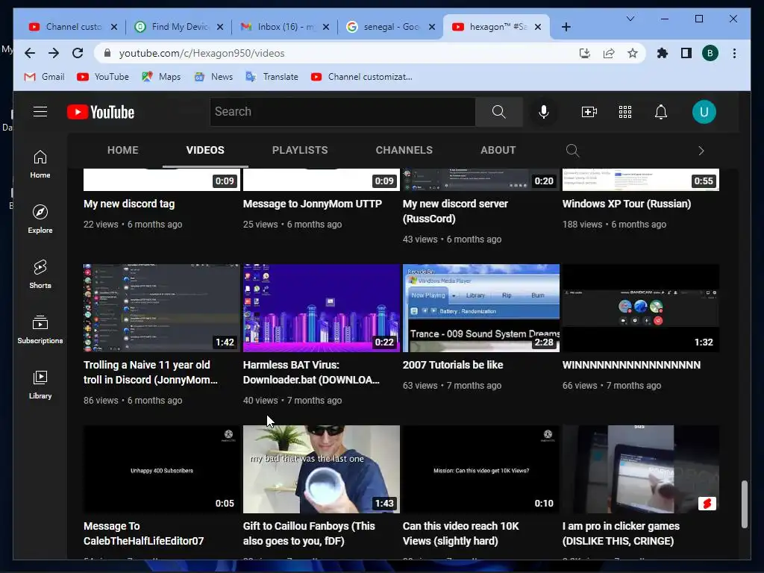
Task: Open the Translate bookmark
Action: tap(272, 77)
